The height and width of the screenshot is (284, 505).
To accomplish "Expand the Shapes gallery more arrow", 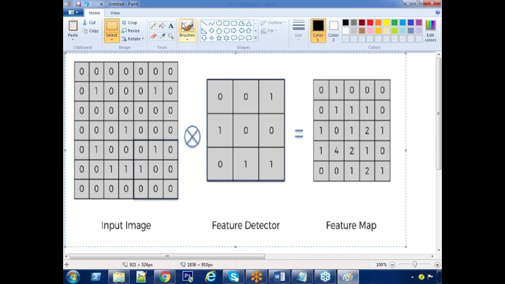I will [x=256, y=38].
